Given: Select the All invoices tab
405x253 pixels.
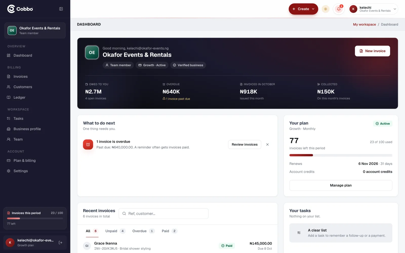Looking at the screenshot, I should 92,231.
